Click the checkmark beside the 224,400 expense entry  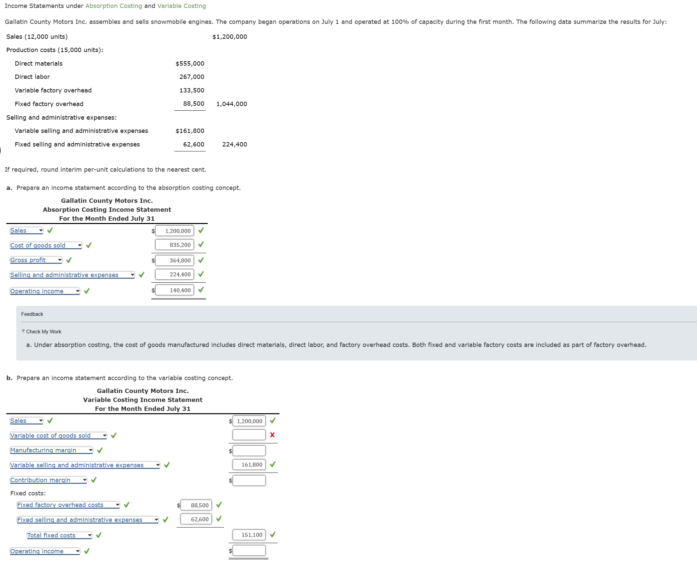pyautogui.click(x=201, y=274)
